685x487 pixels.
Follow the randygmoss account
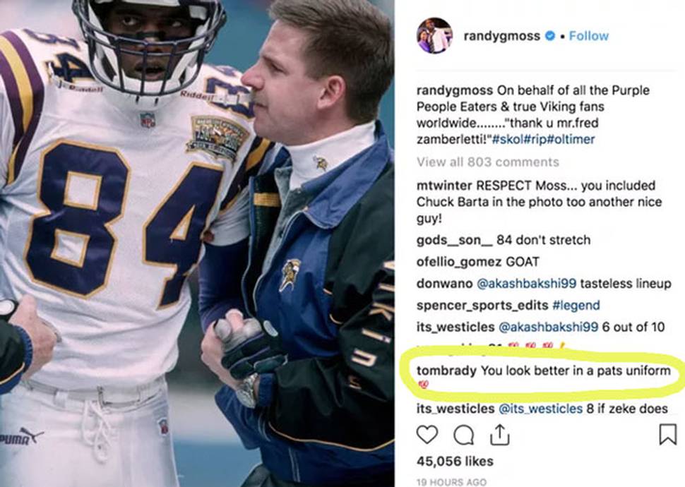tap(589, 36)
